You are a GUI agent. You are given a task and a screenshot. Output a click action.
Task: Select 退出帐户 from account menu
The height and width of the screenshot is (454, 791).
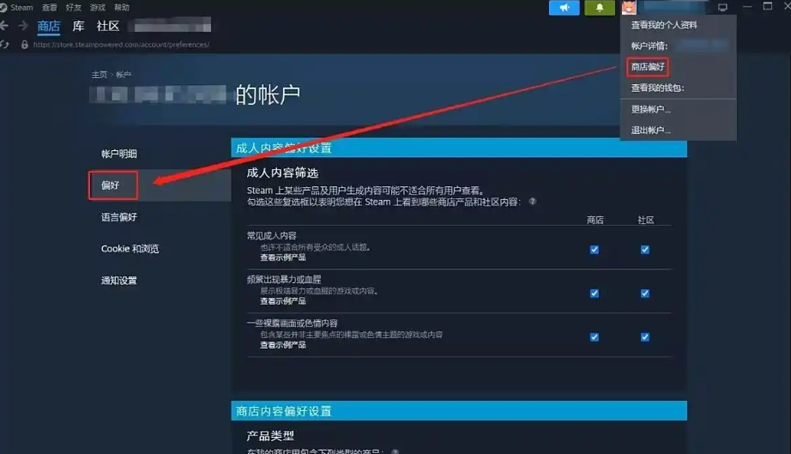click(651, 130)
